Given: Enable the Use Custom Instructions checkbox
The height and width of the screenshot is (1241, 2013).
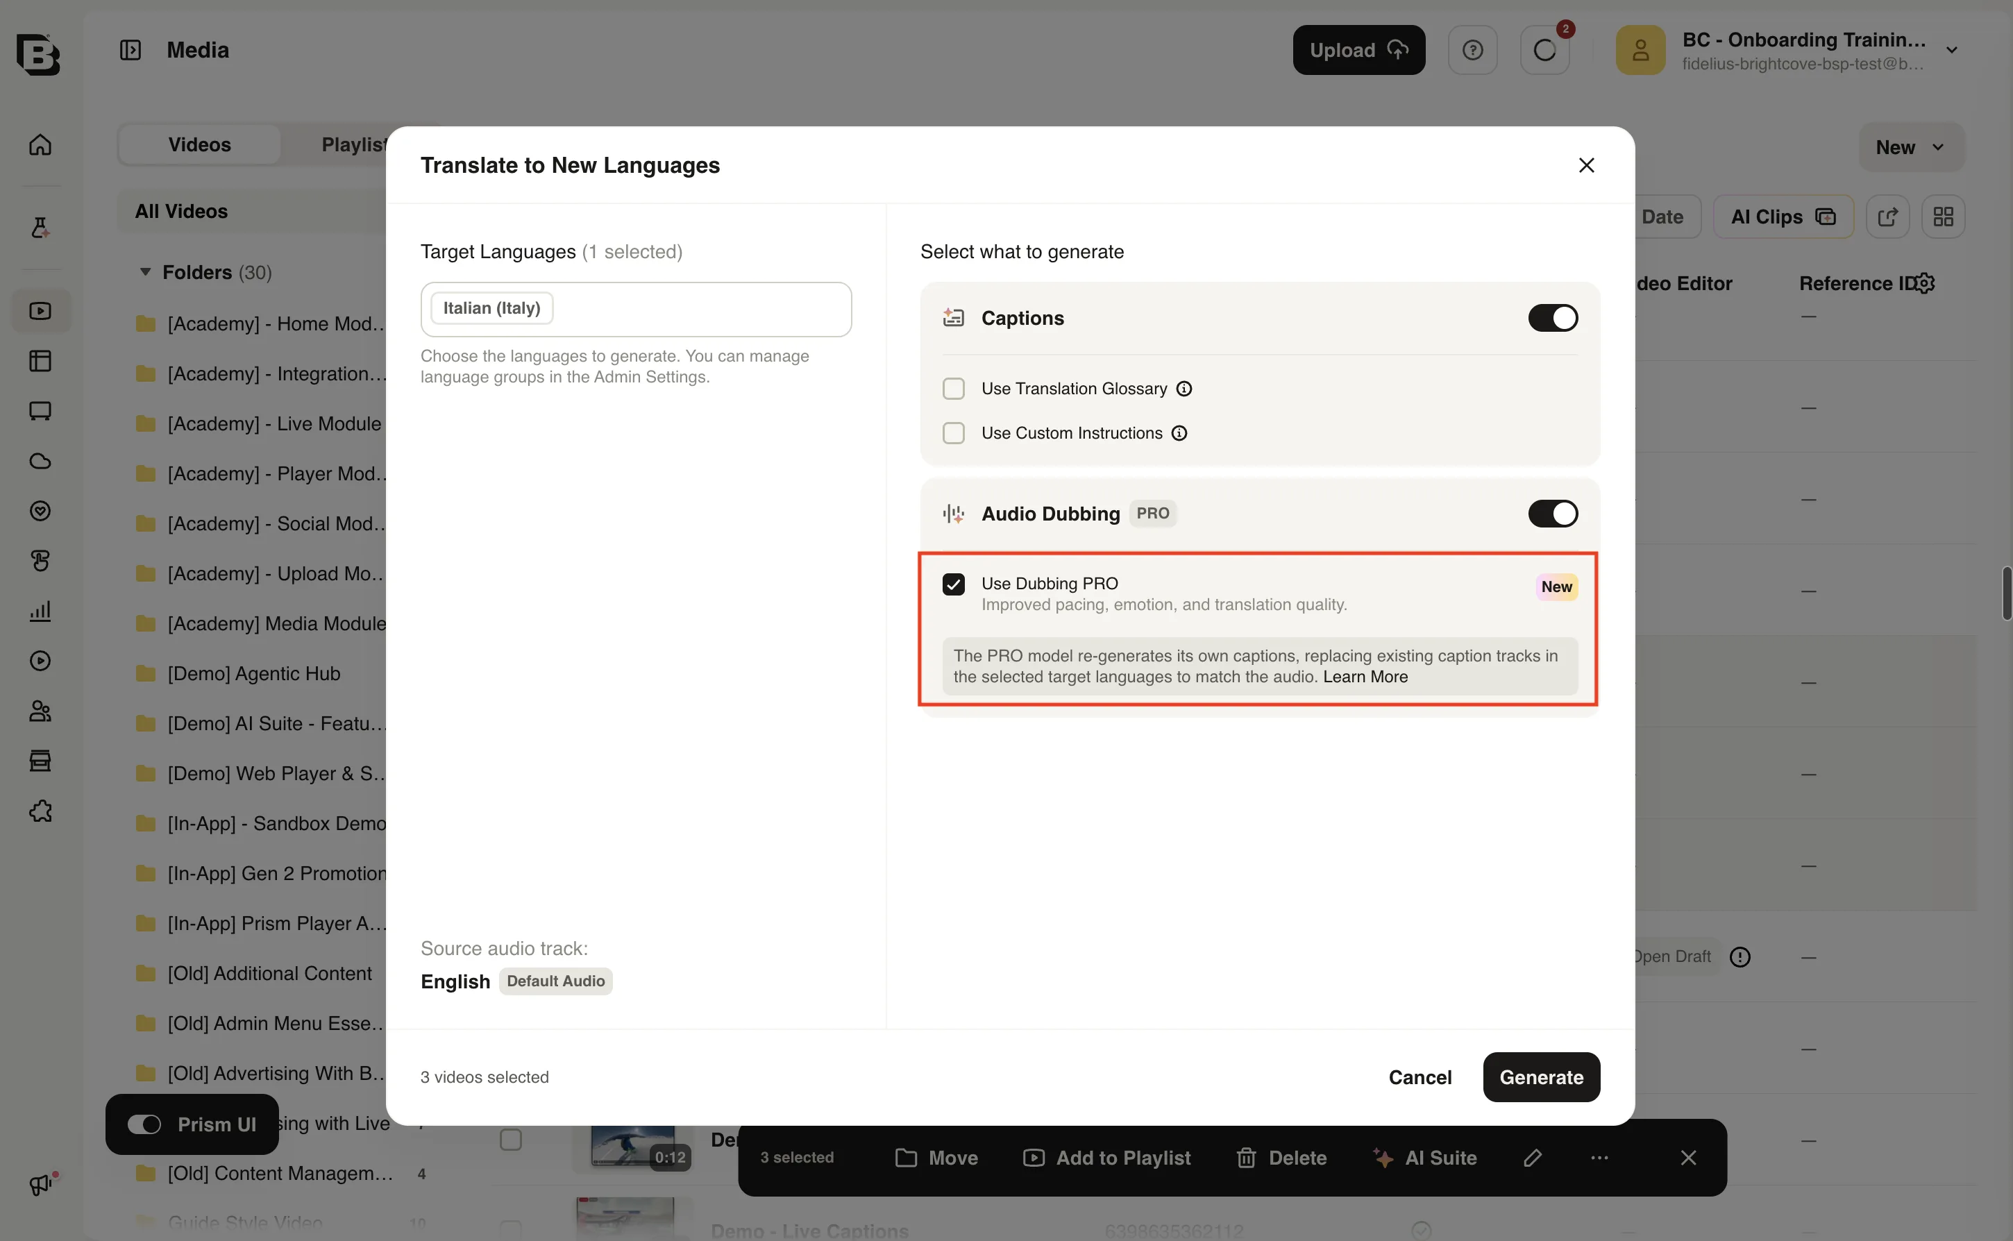Looking at the screenshot, I should click(954, 433).
